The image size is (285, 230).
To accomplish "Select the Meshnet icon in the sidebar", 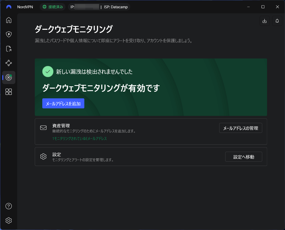I will pos(9,63).
